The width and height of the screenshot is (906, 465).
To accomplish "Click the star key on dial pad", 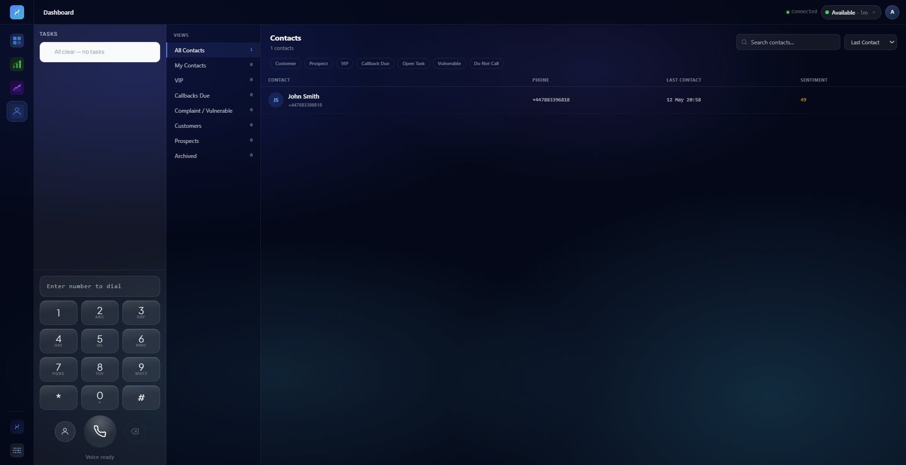I will point(59,398).
